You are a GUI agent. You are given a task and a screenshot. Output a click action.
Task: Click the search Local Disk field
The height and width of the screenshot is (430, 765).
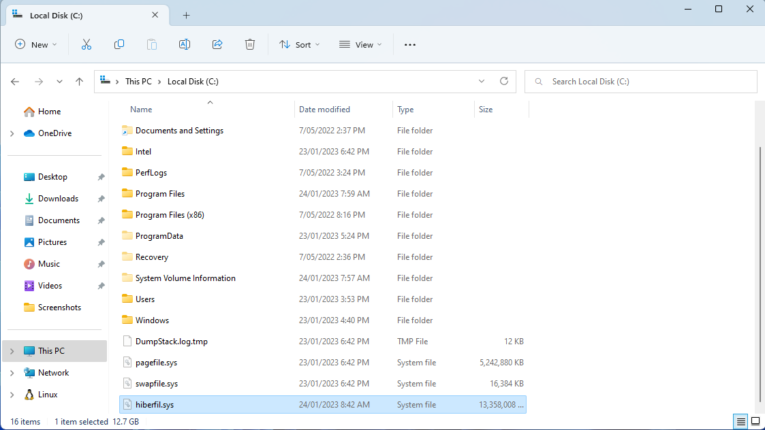click(x=640, y=82)
